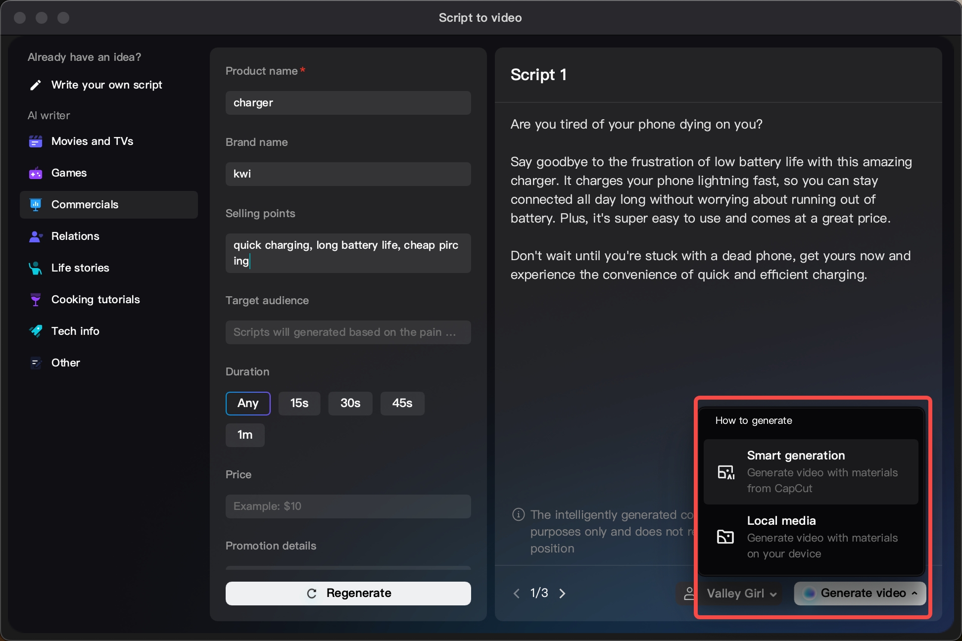Click the Selling points label
The height and width of the screenshot is (641, 962).
260,213
